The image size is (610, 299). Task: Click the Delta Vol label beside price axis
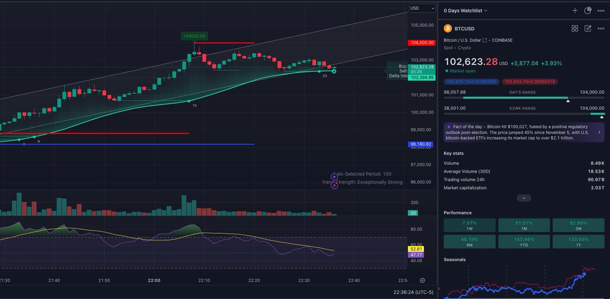398,76
